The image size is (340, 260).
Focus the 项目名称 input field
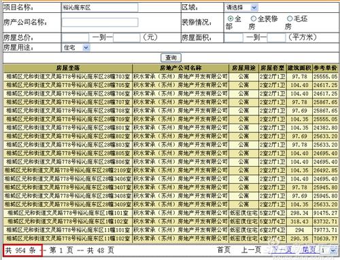coord(99,7)
